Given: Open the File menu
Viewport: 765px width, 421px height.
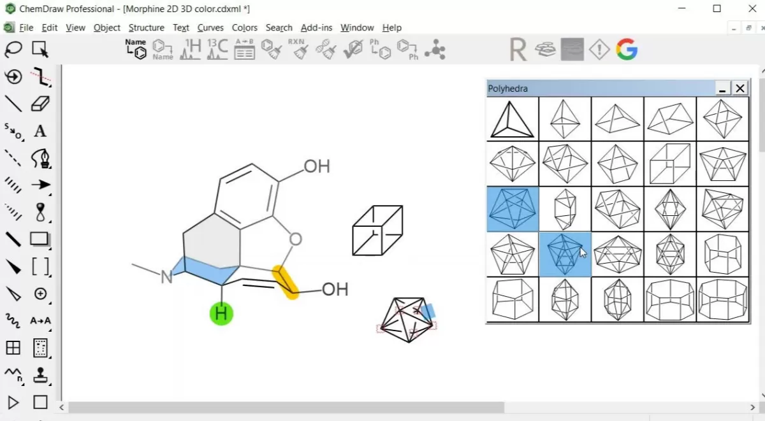Looking at the screenshot, I should click(x=26, y=27).
